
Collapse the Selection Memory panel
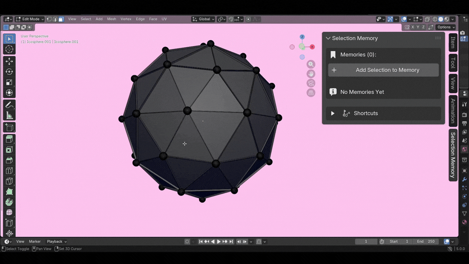328,38
